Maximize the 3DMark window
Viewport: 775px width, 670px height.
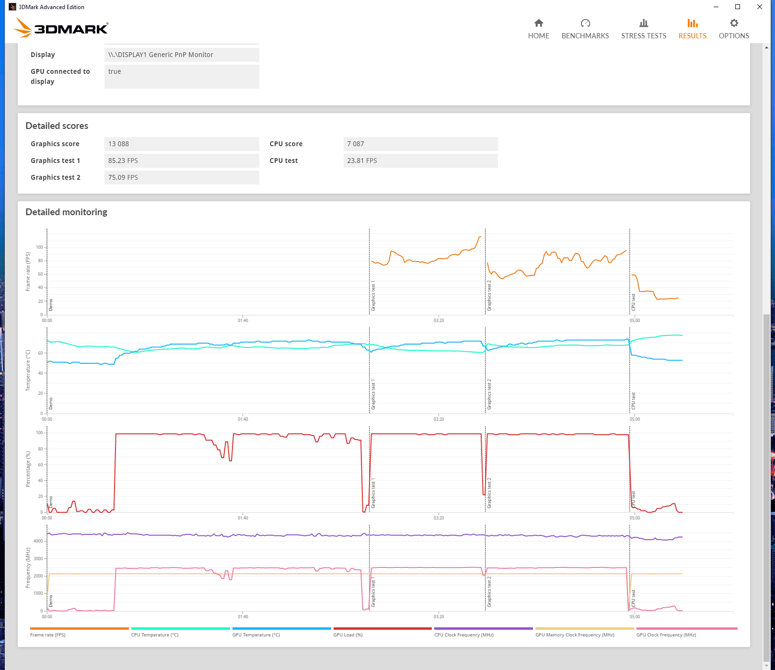738,7
